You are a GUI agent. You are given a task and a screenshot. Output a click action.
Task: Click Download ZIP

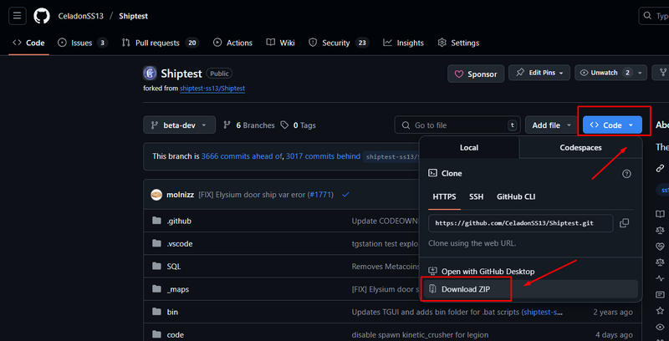(x=465, y=289)
